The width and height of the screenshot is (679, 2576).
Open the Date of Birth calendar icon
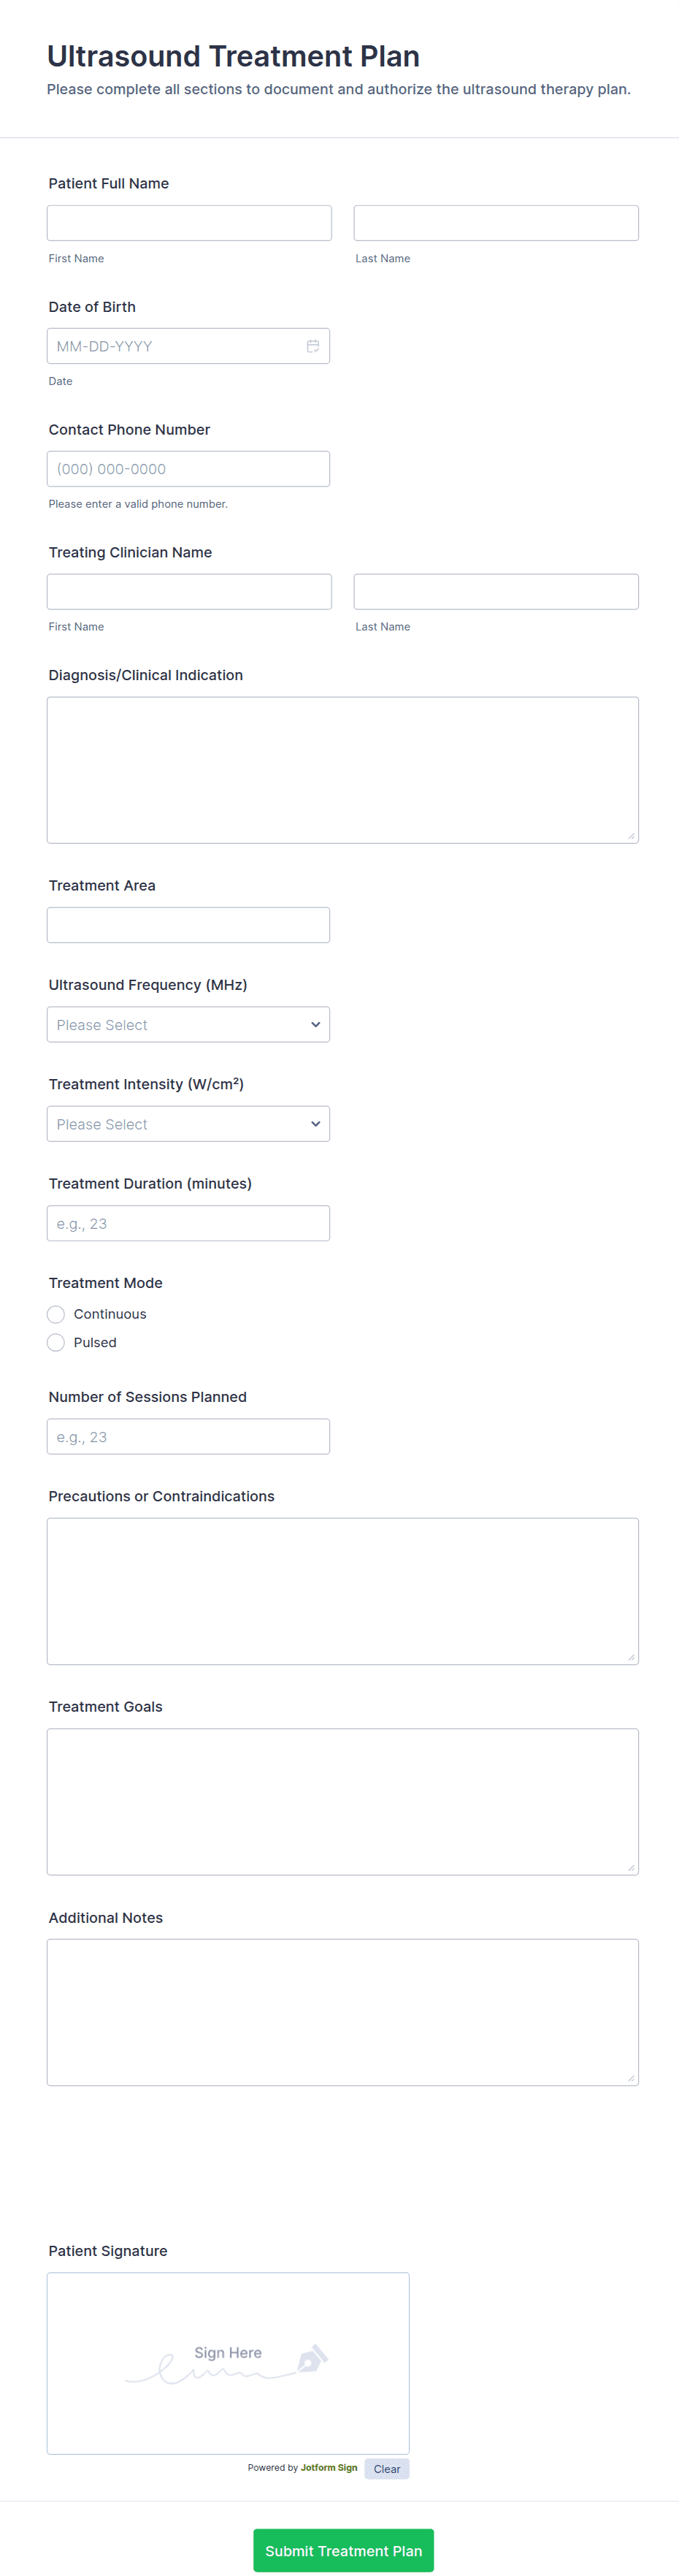coord(313,346)
